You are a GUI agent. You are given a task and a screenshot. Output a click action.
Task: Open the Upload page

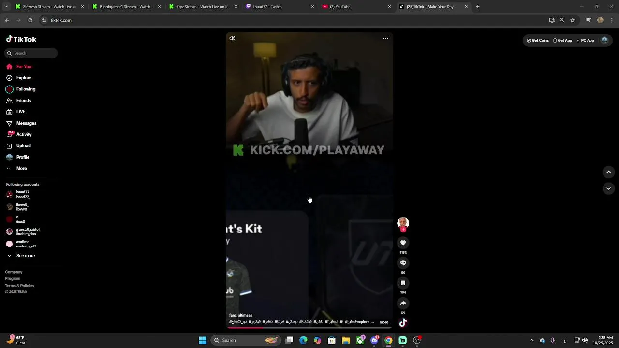click(x=19, y=146)
